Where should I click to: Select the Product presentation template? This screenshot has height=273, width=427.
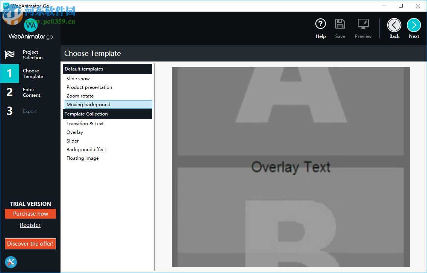coord(108,87)
